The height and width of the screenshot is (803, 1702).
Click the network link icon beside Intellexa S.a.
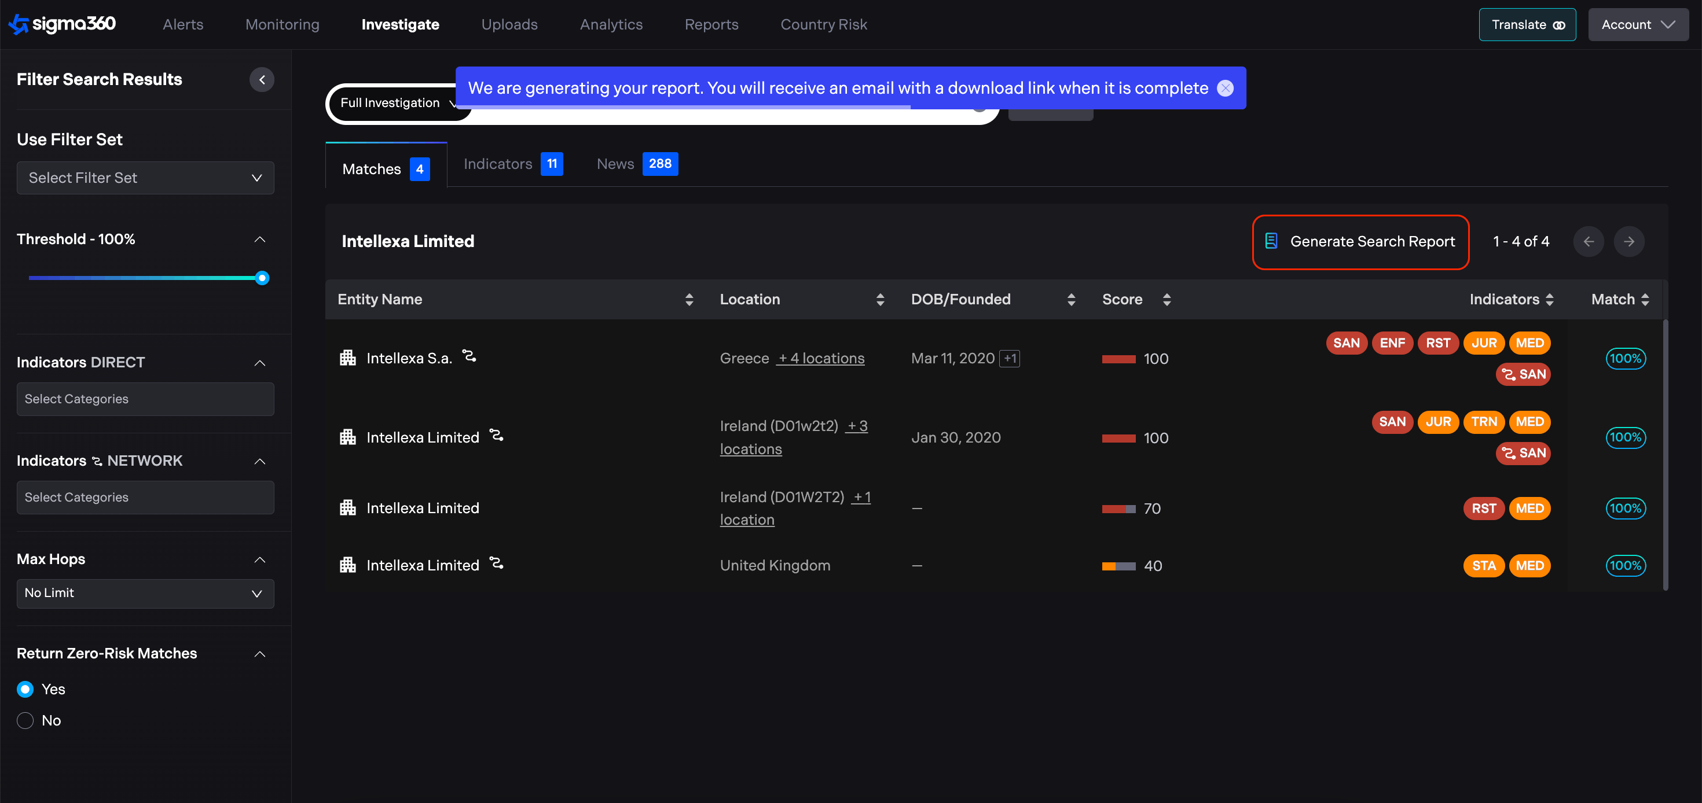[469, 356]
